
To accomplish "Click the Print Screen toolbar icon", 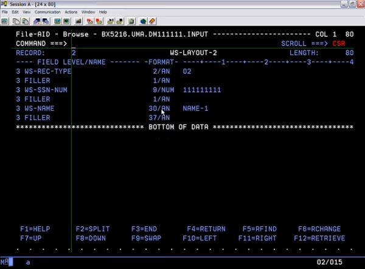I will click(x=5, y=21).
